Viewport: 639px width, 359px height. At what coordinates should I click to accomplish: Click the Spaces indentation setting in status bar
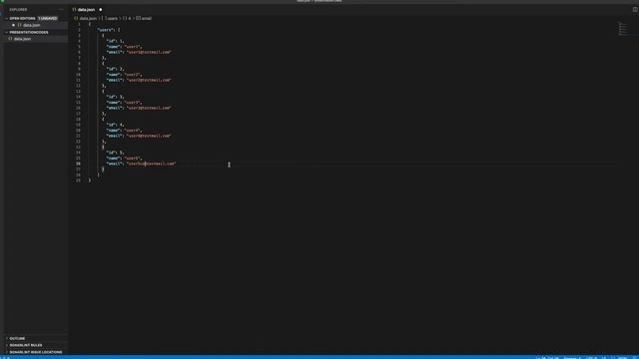point(572,358)
